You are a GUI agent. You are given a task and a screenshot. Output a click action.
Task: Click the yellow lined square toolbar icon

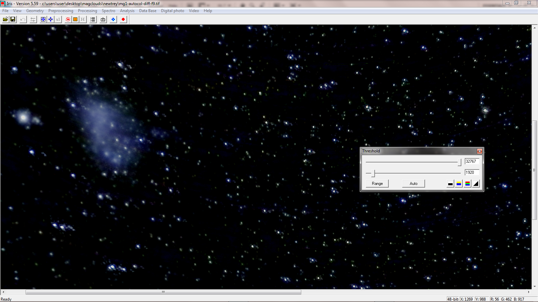click(x=75, y=19)
